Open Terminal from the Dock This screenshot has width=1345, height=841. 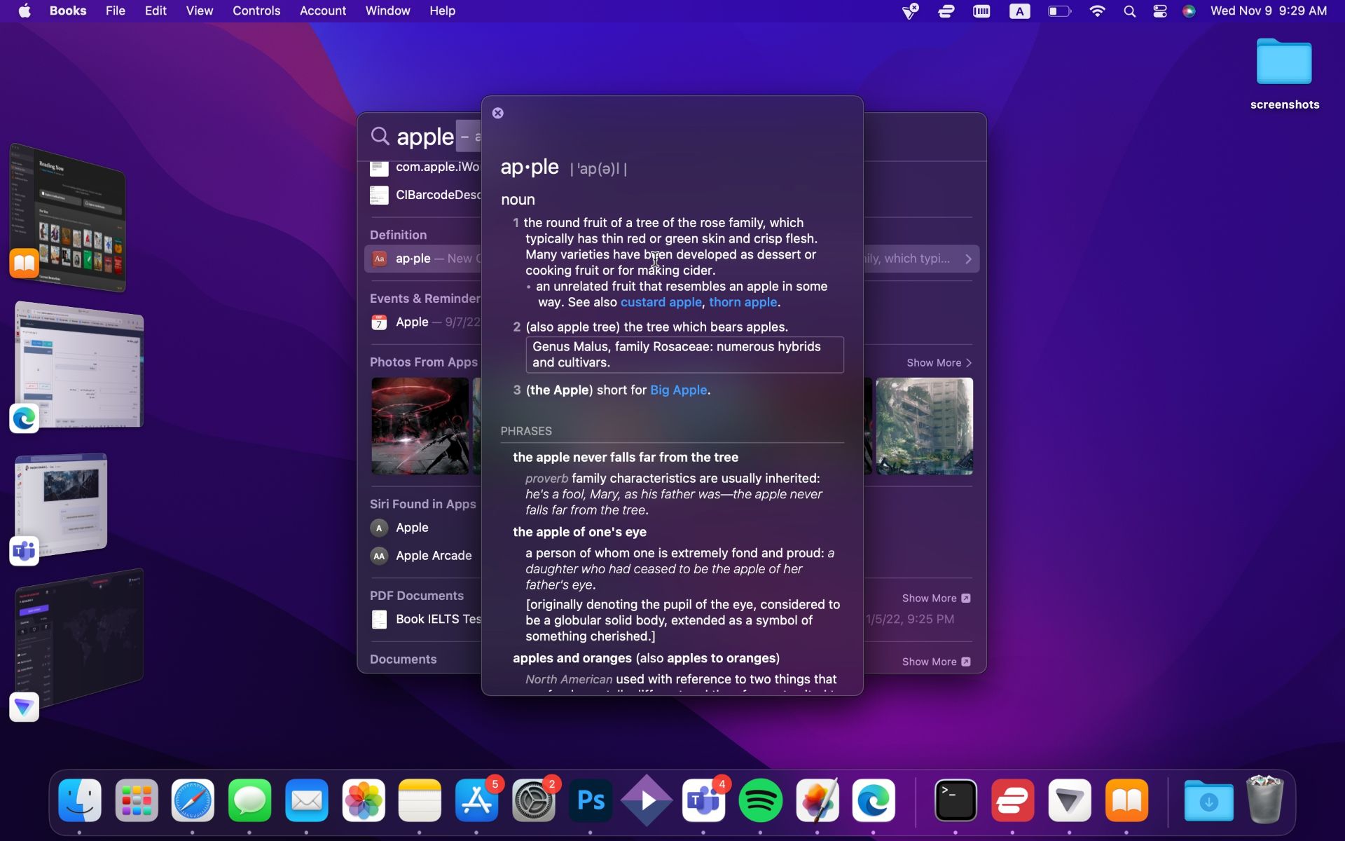point(956,800)
